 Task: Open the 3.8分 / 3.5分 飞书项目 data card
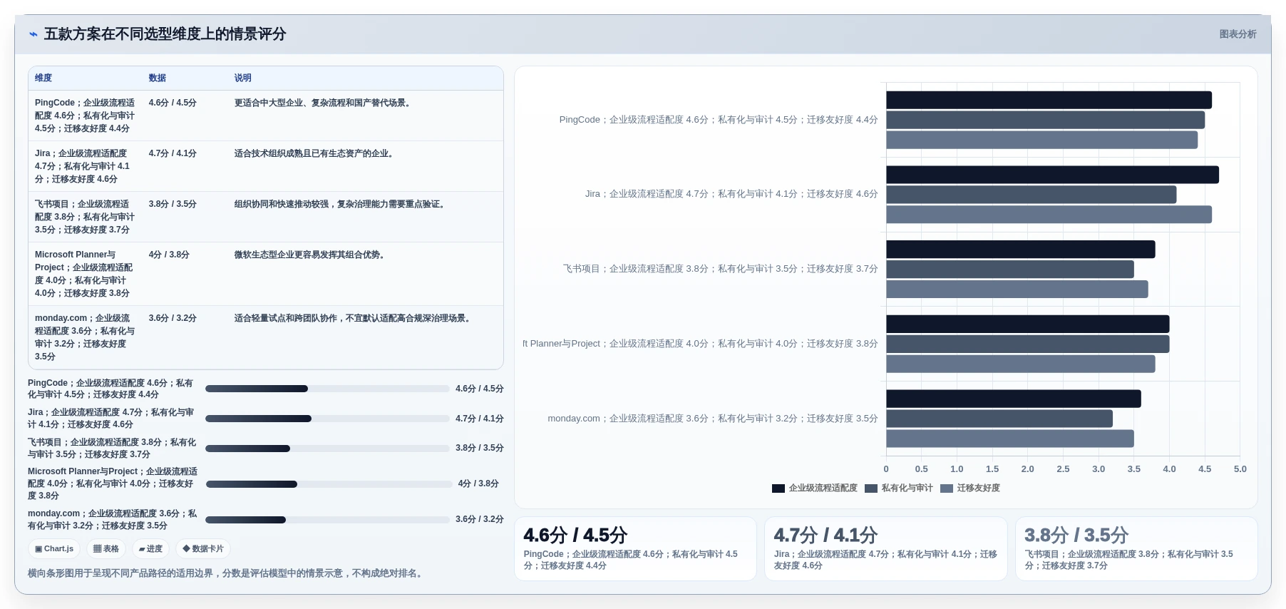click(x=1136, y=549)
